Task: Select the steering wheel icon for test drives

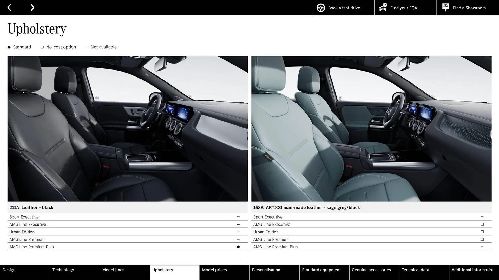Action: pos(320,8)
